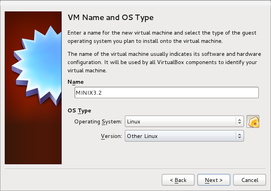Screen dimensions: 271x191
Task: Open the Operating System dropdown
Action: [x=184, y=121]
